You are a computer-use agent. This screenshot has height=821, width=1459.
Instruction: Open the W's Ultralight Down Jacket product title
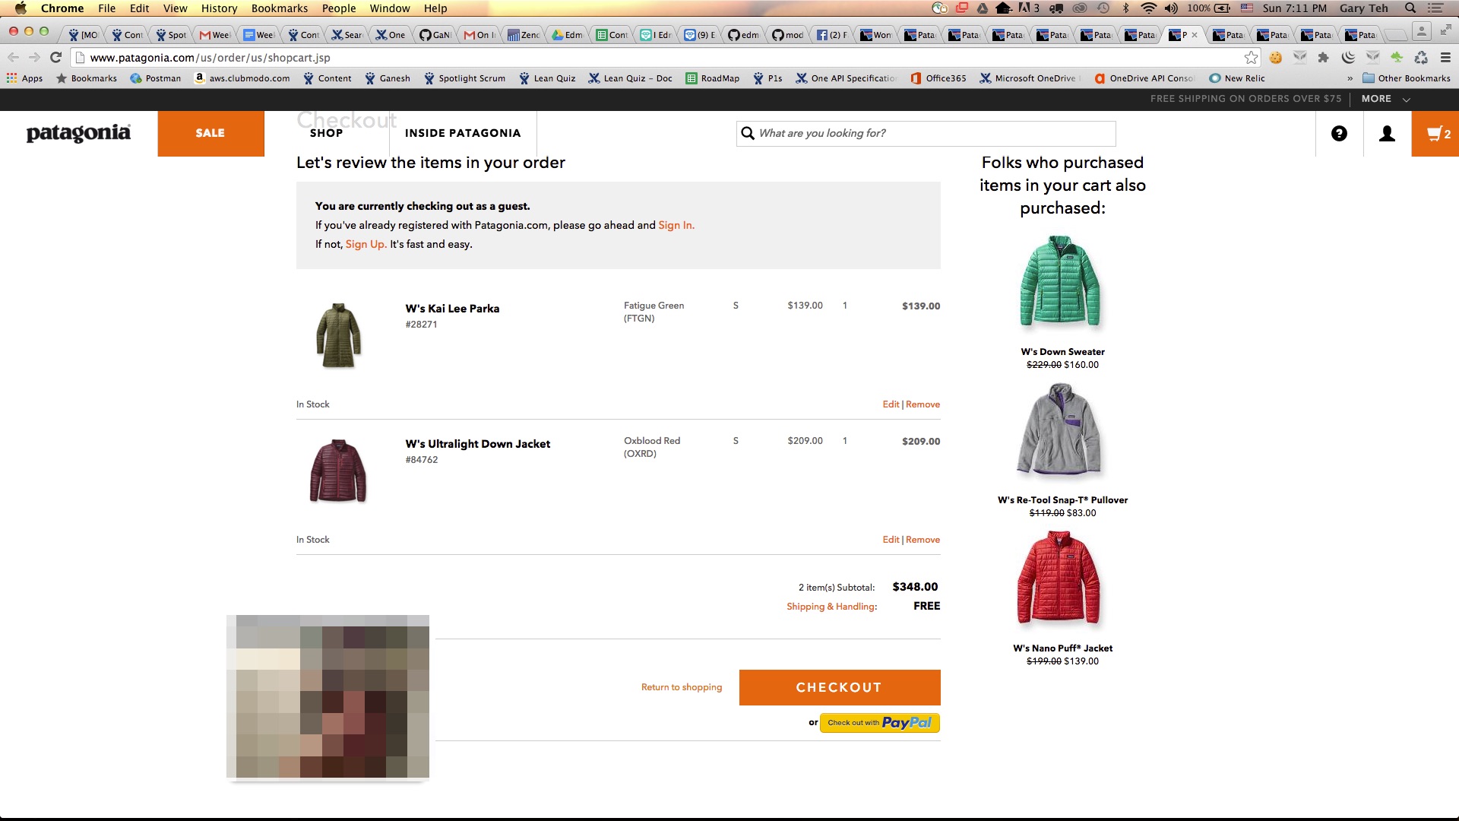point(478,444)
